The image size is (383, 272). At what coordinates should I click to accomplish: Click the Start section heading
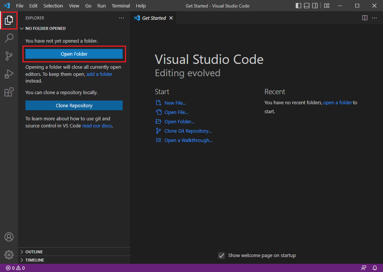[x=162, y=92]
